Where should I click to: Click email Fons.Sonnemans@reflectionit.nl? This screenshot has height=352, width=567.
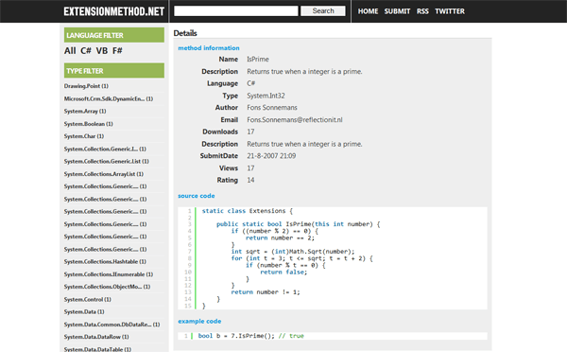295,120
